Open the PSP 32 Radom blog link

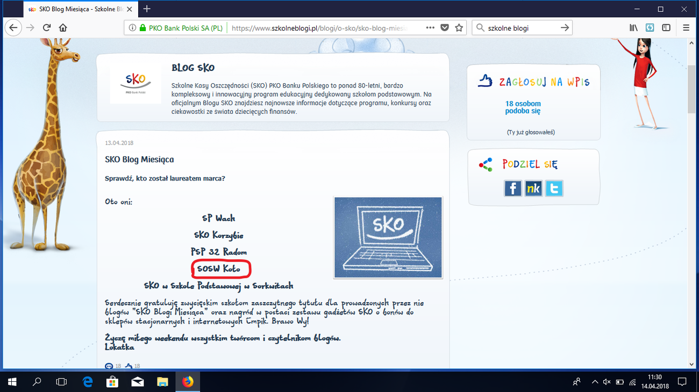[x=218, y=251]
